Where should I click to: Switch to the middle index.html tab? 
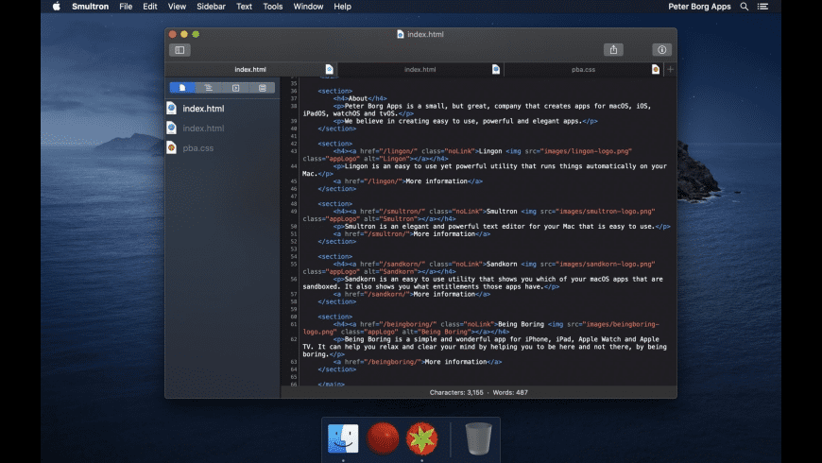pos(420,69)
